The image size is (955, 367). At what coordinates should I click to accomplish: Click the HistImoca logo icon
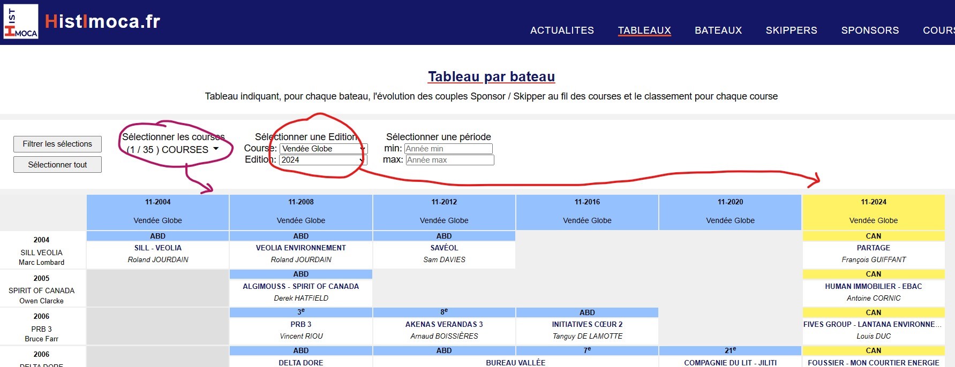click(x=21, y=21)
